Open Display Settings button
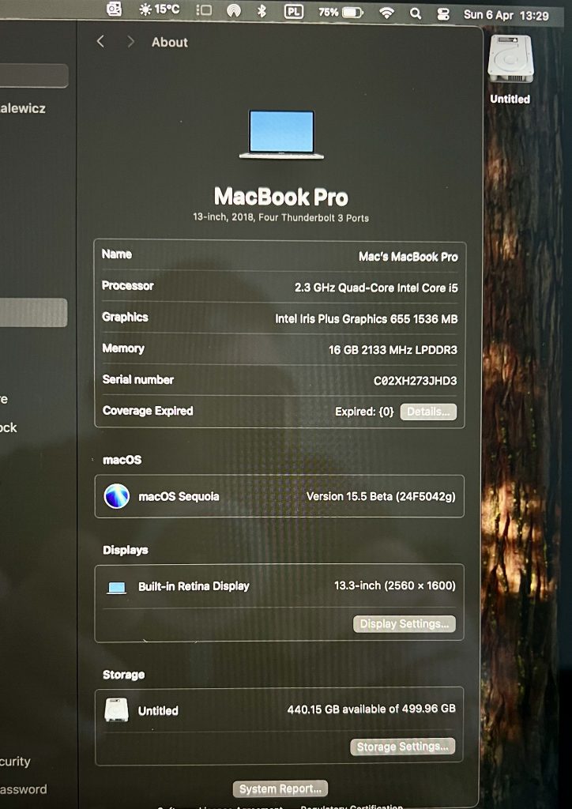 point(404,624)
